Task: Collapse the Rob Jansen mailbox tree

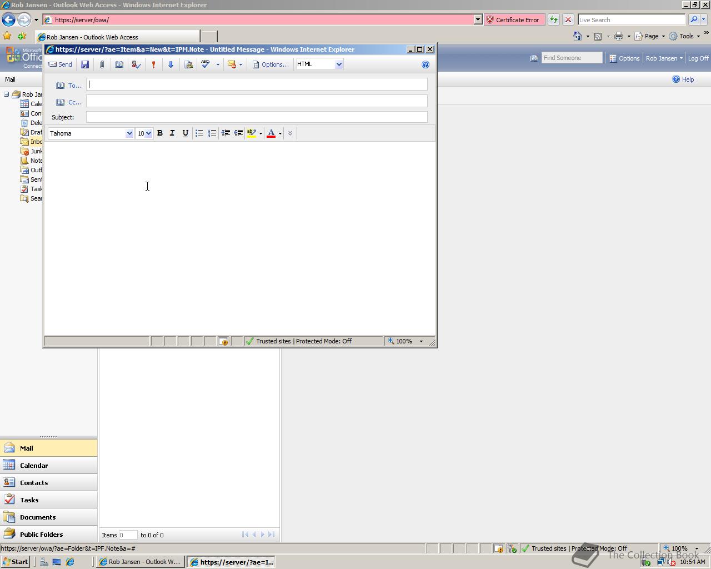Action: point(6,94)
